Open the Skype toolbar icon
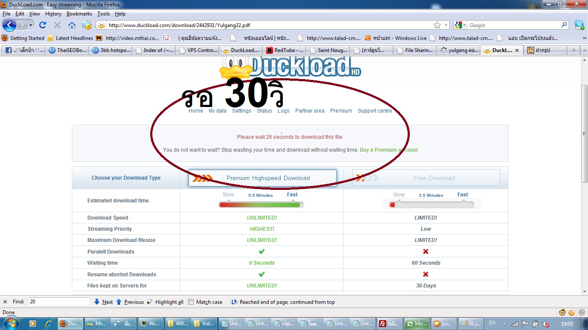This screenshot has height=330, width=588. coord(579,25)
